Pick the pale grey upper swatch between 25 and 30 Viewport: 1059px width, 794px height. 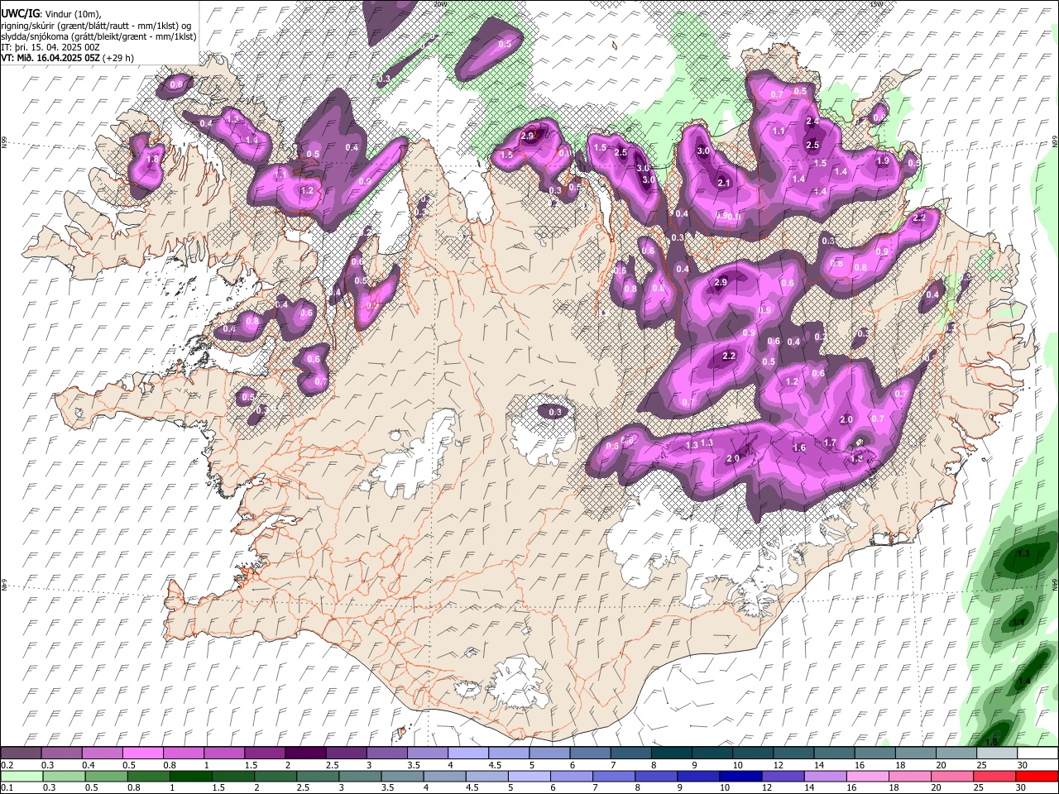pos(997,753)
